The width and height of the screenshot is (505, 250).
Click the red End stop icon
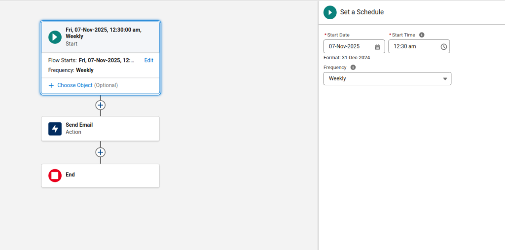(x=55, y=176)
